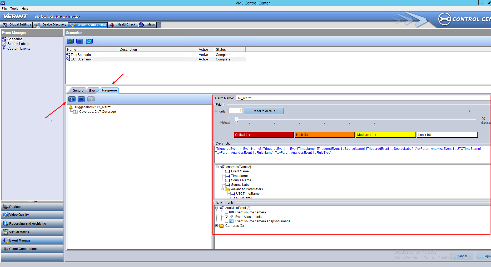Click the snapshot image icon
The width and height of the screenshot is (491, 267).
point(231,221)
